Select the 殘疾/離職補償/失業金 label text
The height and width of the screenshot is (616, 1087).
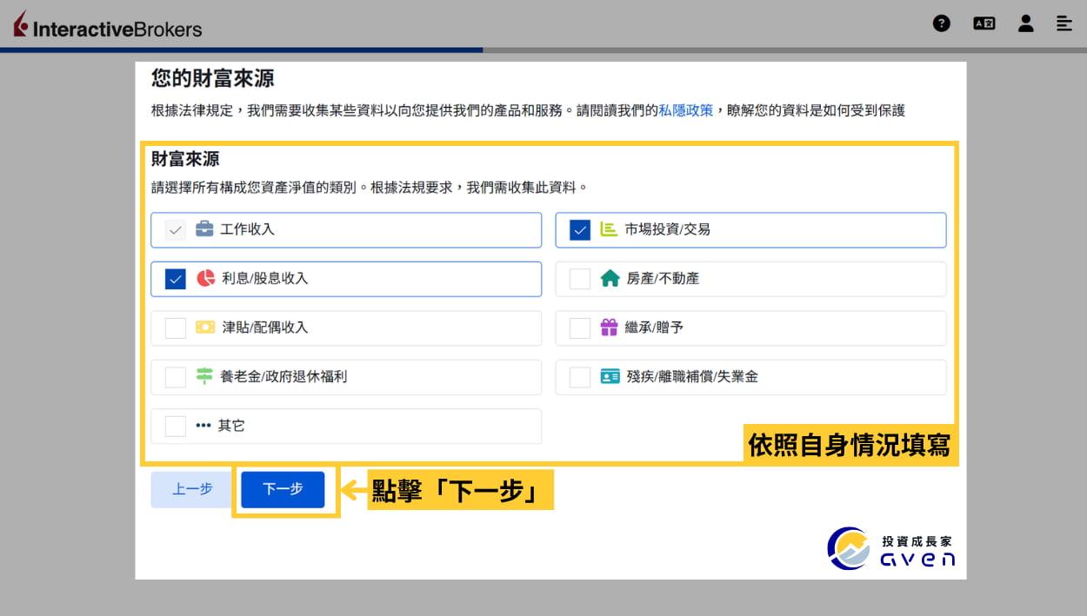click(x=693, y=376)
